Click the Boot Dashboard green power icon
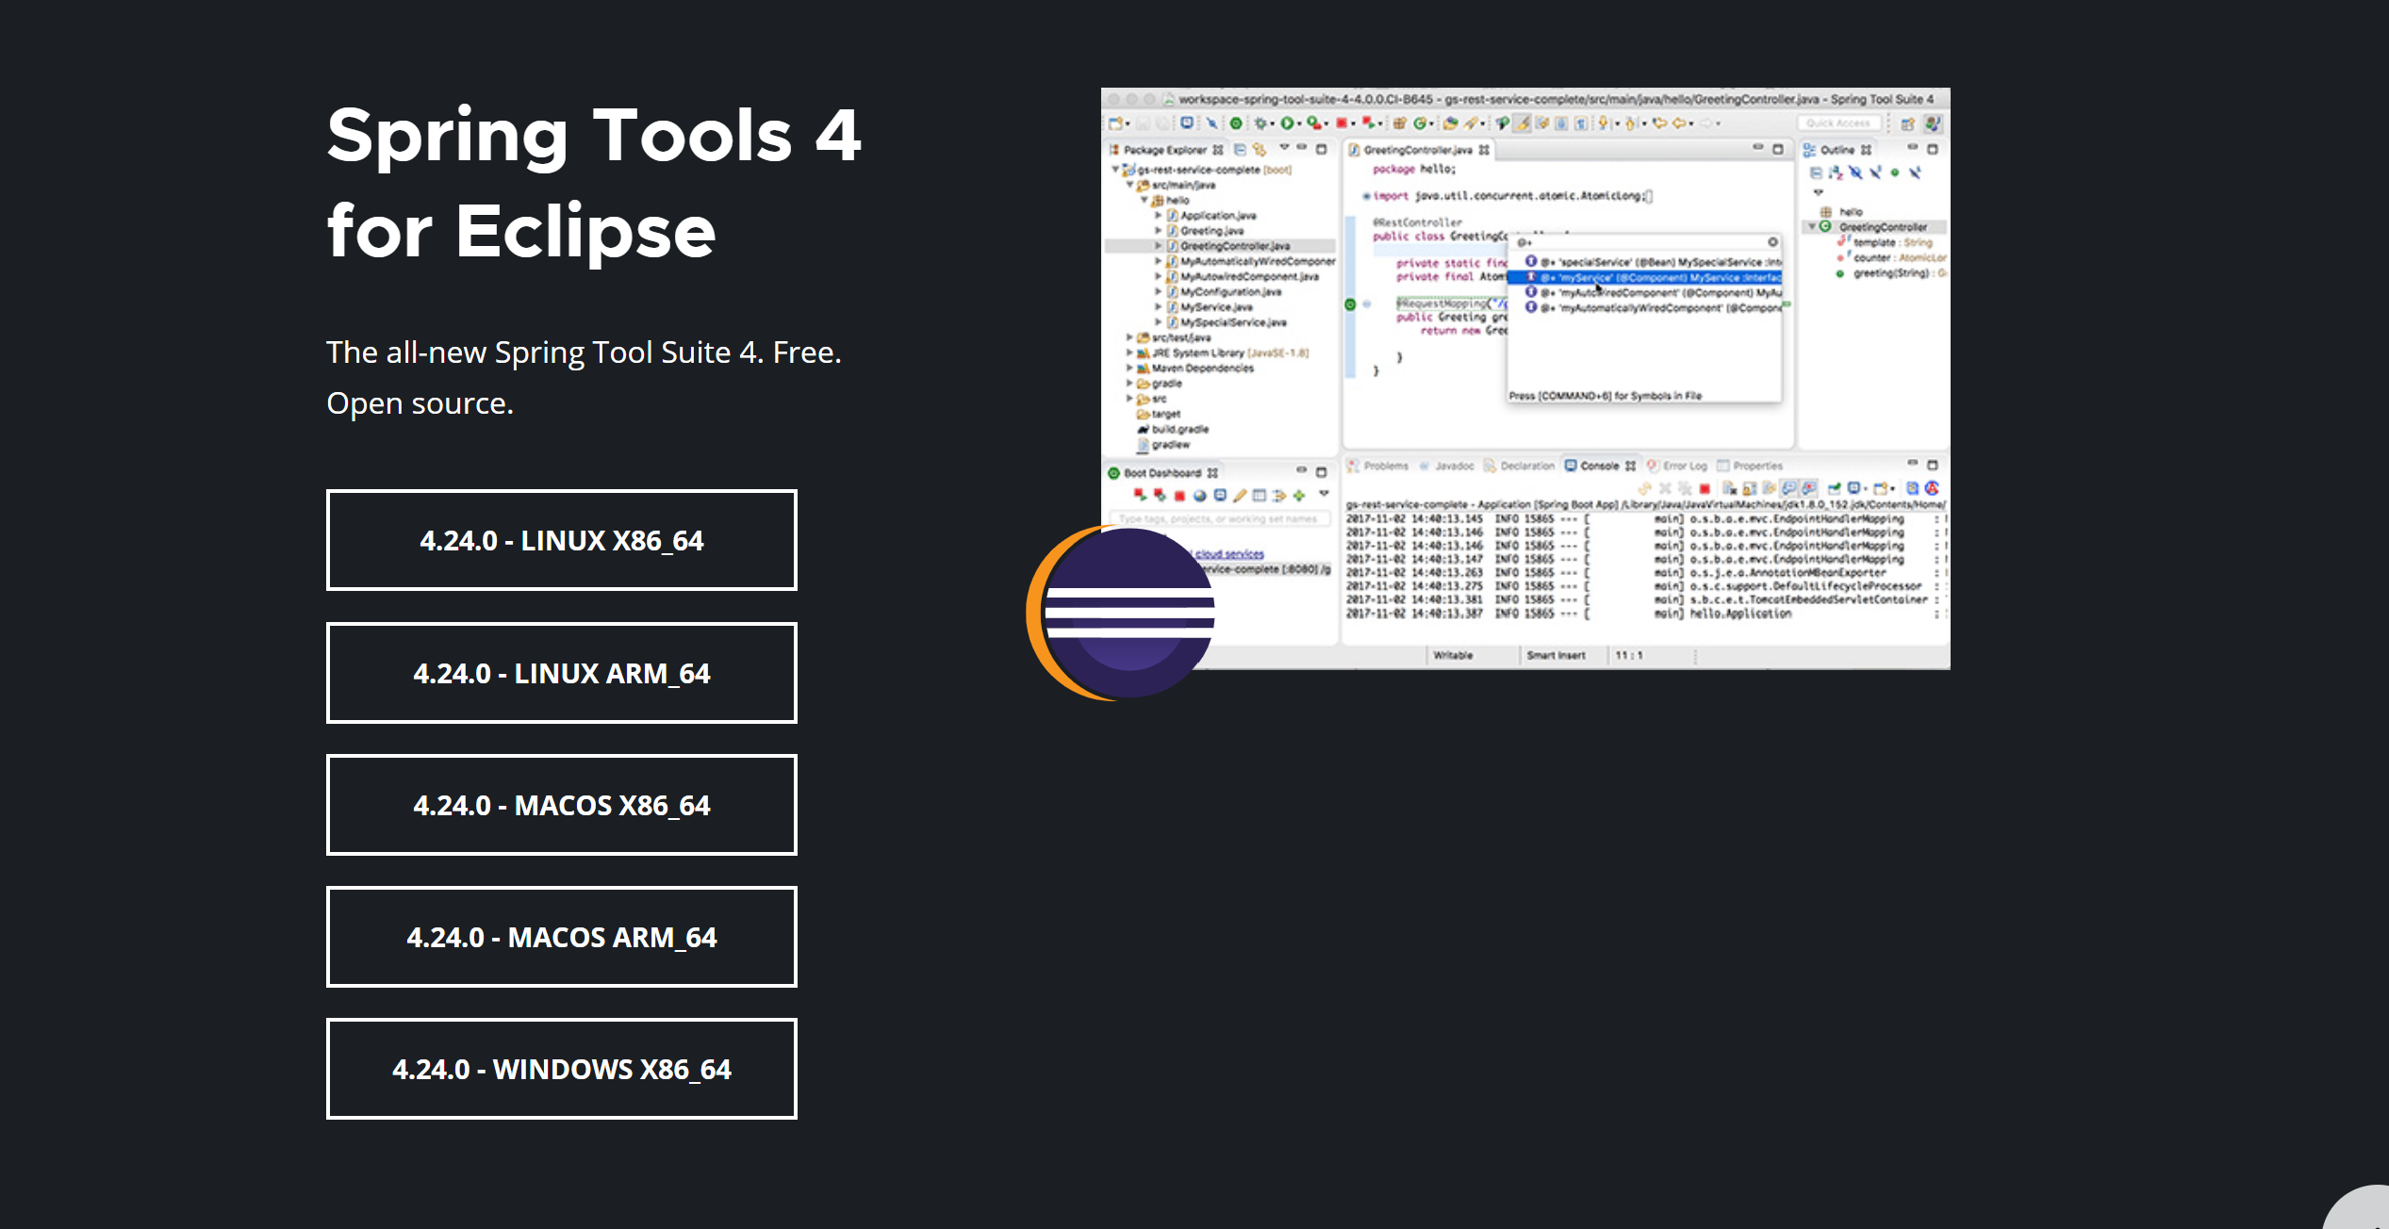This screenshot has height=1229, width=2389. point(1113,473)
